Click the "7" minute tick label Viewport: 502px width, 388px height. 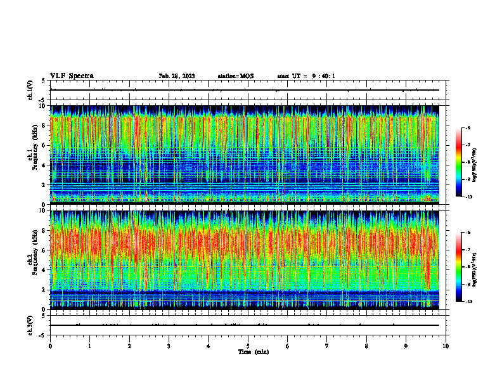(327, 346)
